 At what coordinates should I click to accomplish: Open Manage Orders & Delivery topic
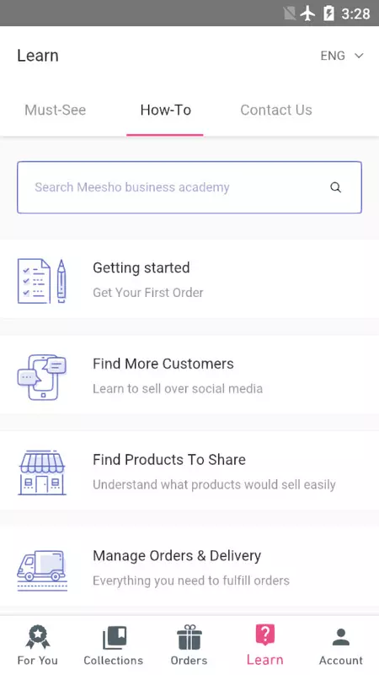(x=189, y=567)
